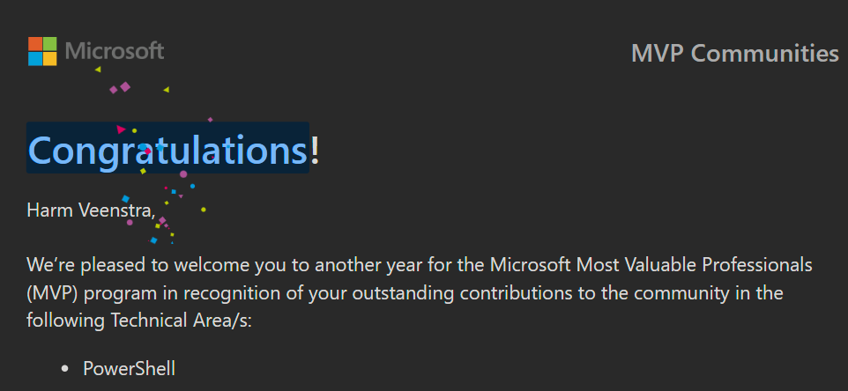Viewport: 848px width, 391px height.
Task: Select the PowerShell technical area item
Action: tap(129, 368)
